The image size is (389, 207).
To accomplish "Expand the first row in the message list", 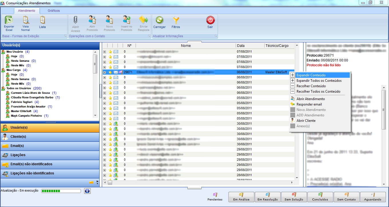I will pyautogui.click(x=104, y=52).
